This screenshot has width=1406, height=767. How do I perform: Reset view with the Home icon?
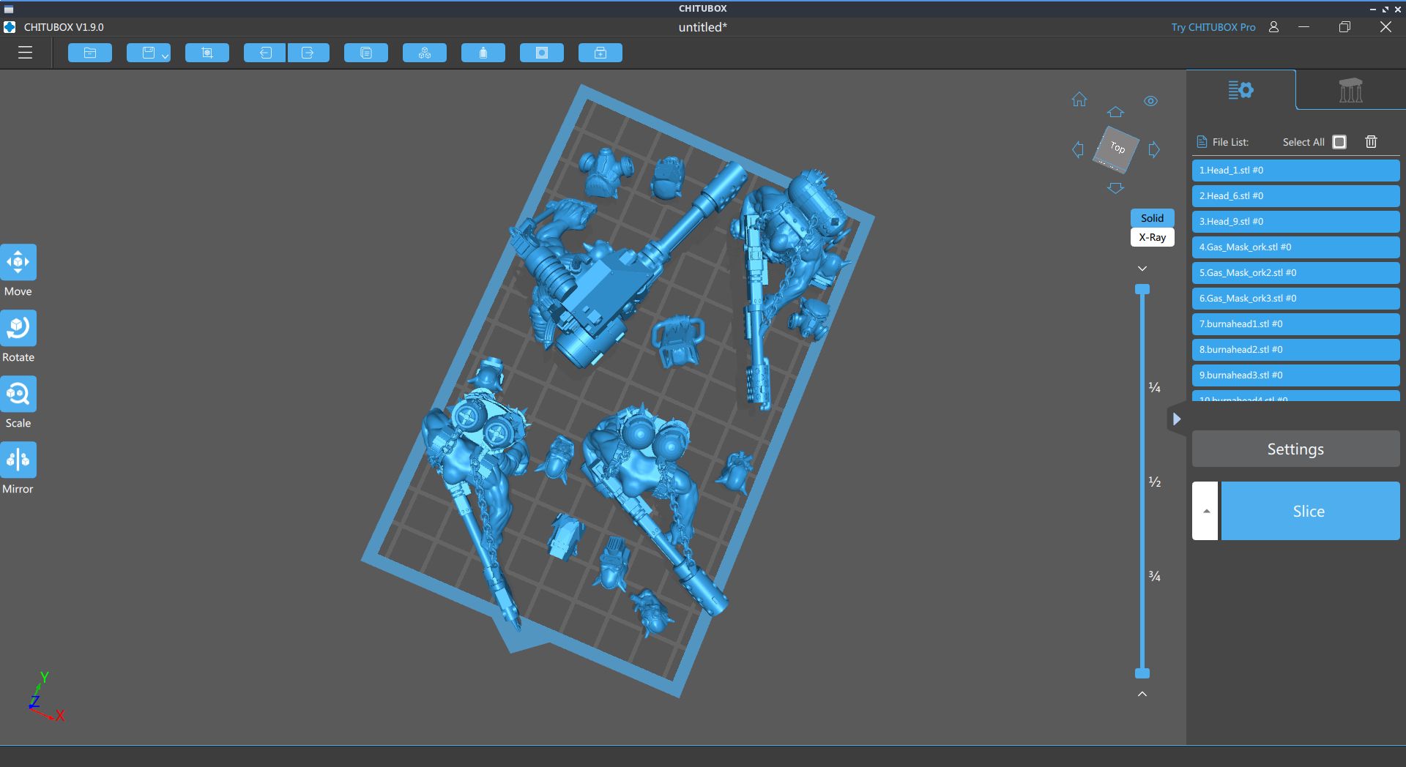tap(1079, 100)
